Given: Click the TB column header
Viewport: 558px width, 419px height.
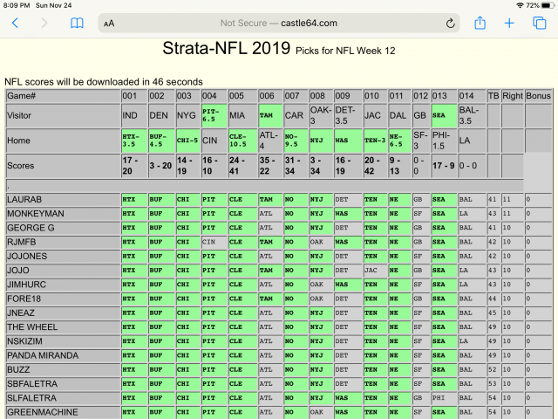Looking at the screenshot, I should (493, 95).
